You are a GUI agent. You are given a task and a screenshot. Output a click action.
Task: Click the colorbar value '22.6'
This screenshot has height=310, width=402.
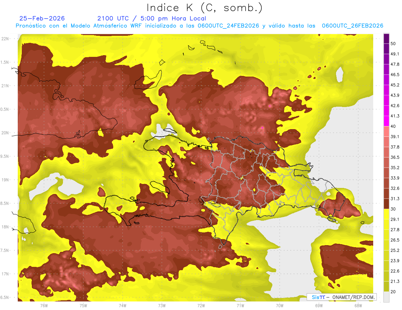click(x=395, y=271)
